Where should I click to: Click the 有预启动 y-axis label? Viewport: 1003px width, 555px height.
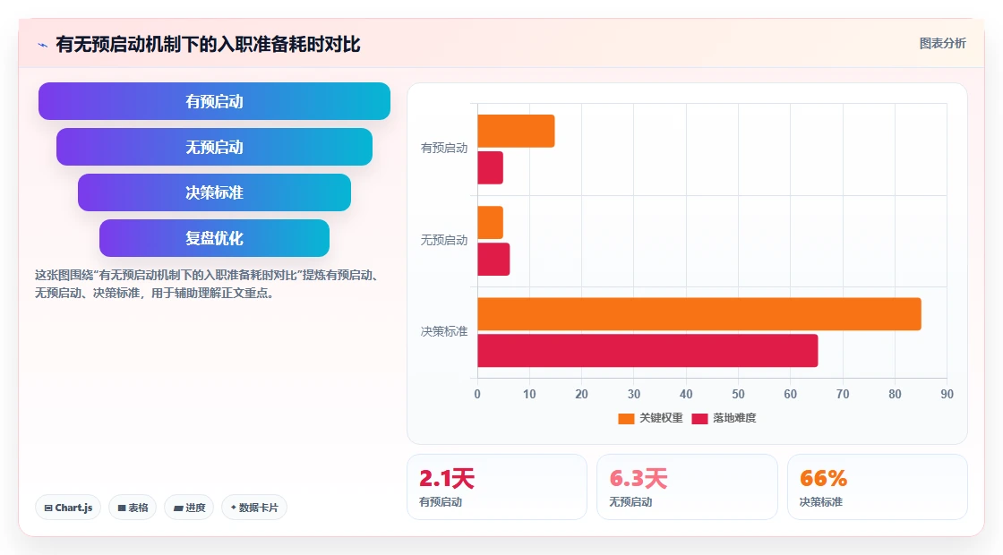(444, 149)
